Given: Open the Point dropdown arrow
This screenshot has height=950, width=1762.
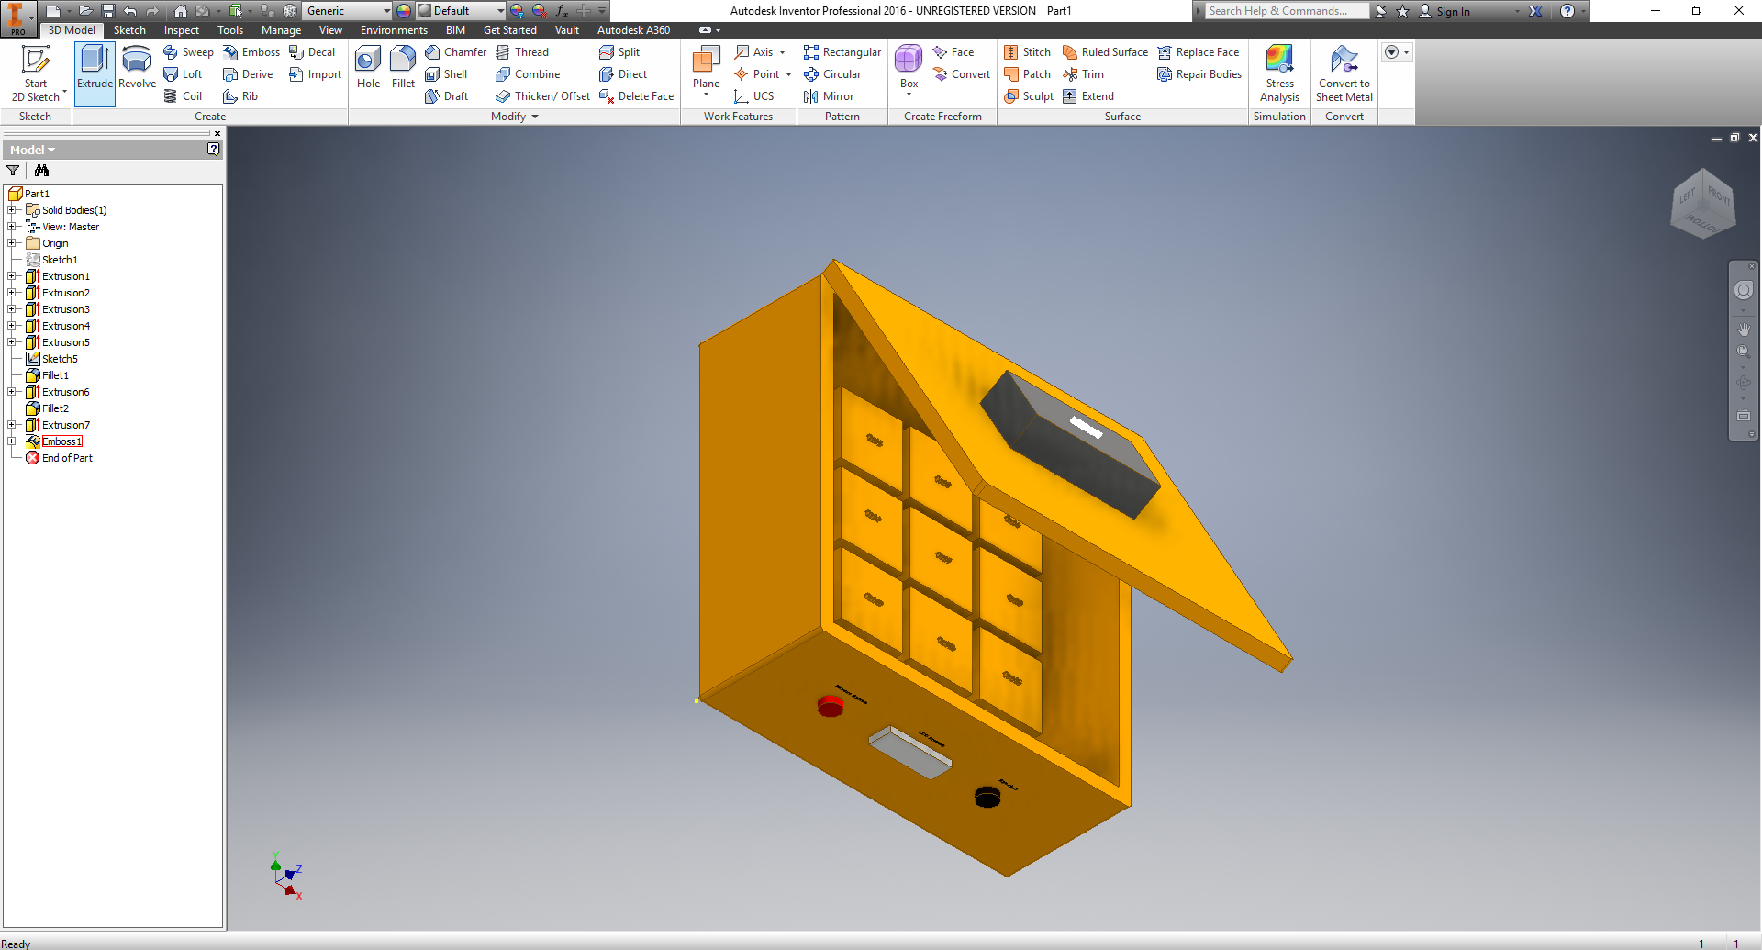Looking at the screenshot, I should (788, 74).
